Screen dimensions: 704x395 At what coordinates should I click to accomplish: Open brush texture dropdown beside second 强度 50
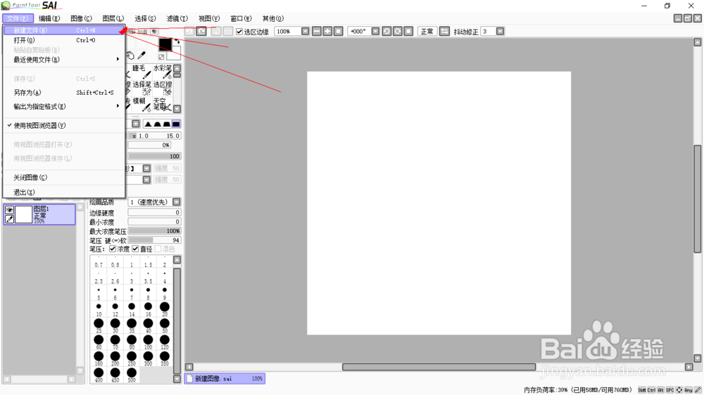click(x=146, y=179)
